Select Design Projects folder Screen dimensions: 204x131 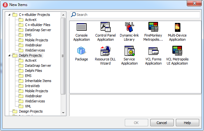[x=27, y=111]
